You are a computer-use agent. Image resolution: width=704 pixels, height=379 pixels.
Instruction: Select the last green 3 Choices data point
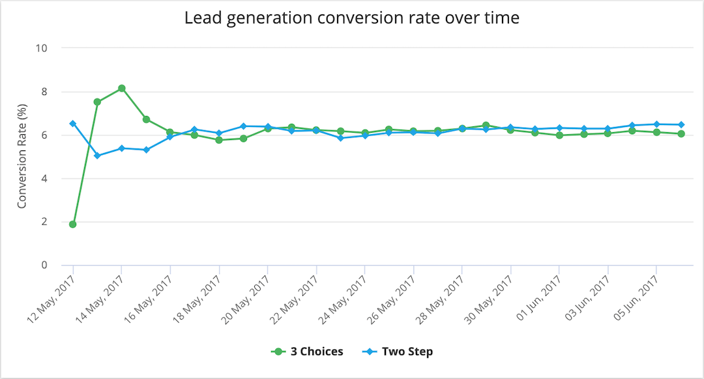click(681, 134)
